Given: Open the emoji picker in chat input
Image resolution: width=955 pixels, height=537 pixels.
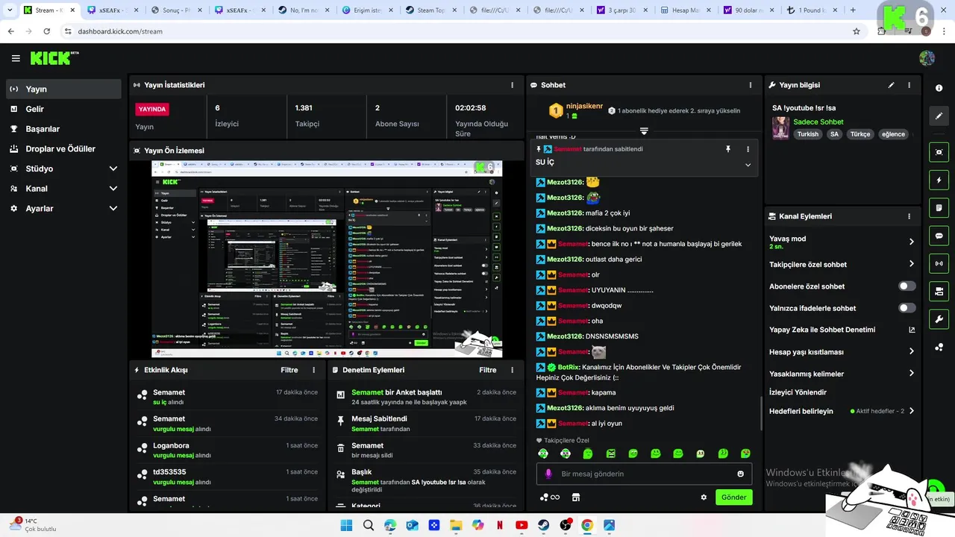Looking at the screenshot, I should coord(740,474).
